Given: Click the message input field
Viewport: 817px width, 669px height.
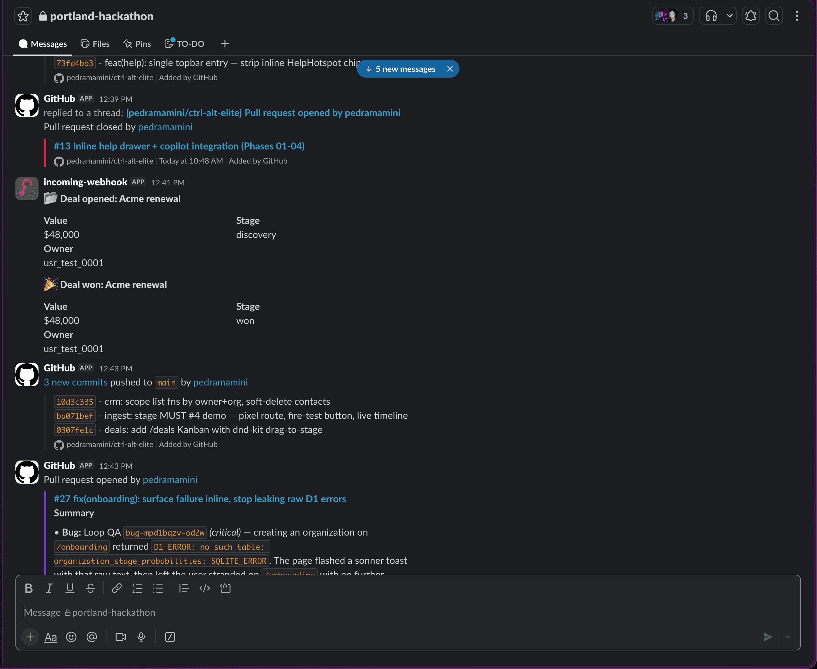Looking at the screenshot, I should tap(408, 612).
